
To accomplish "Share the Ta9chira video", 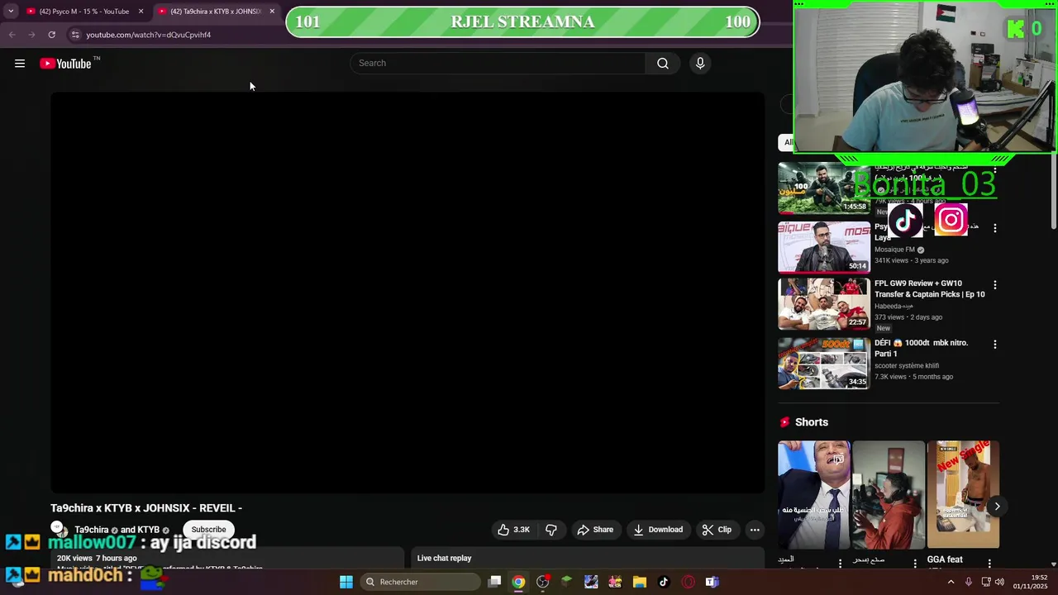I will point(595,530).
